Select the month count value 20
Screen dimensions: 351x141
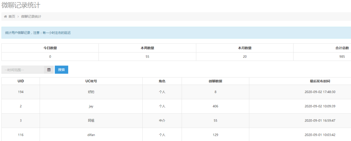[245, 57]
